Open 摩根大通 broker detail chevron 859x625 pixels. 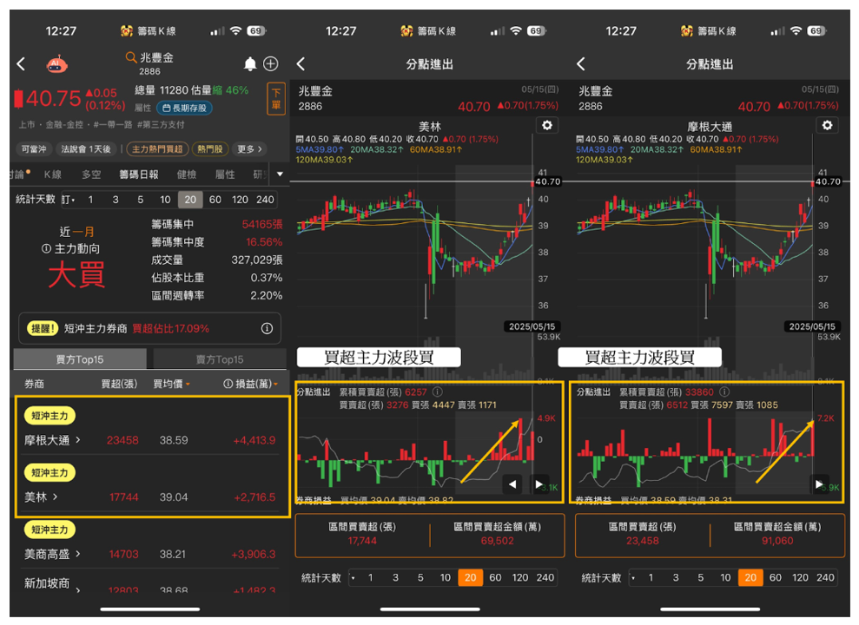pos(78,439)
